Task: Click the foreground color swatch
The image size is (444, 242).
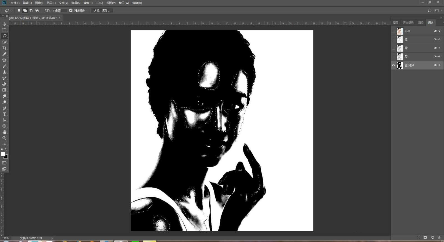Action: [x=3, y=154]
